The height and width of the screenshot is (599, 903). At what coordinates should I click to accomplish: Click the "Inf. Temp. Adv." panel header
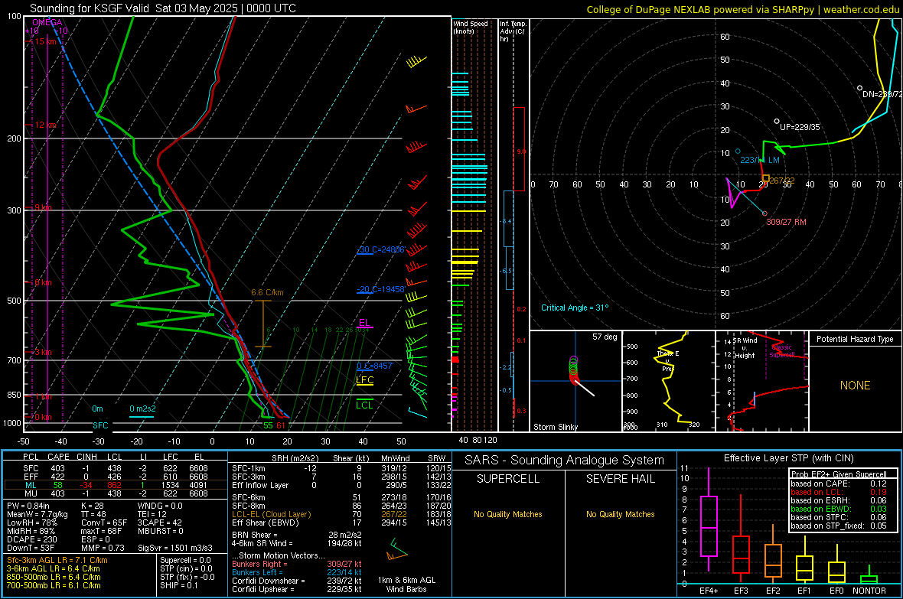513,31
